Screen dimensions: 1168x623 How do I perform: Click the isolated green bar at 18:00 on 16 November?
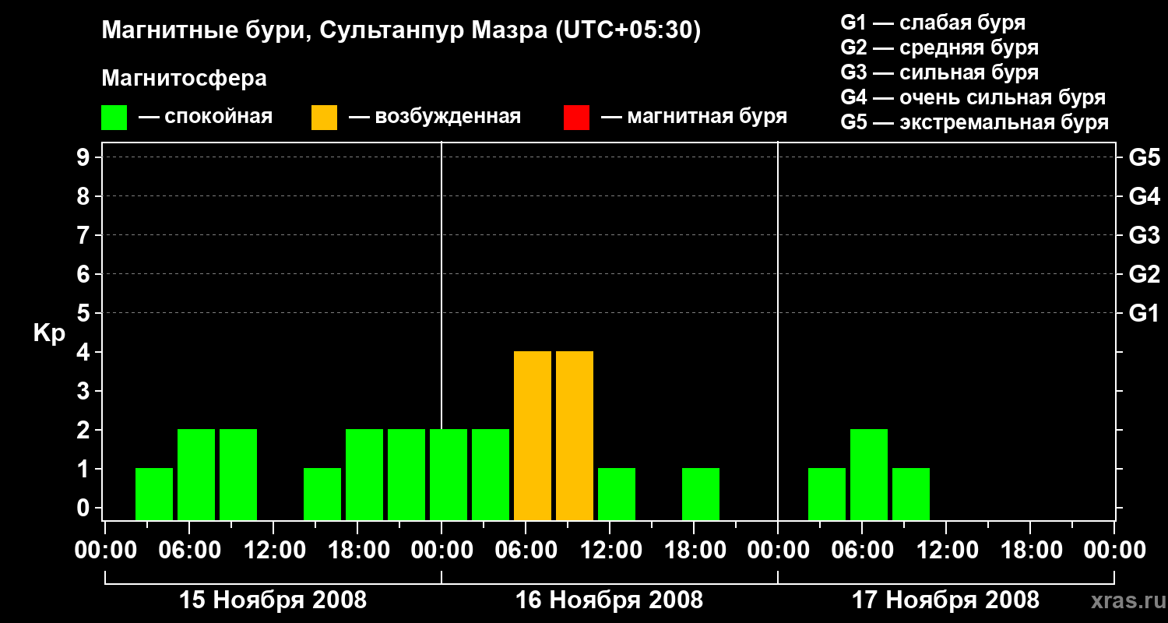(701, 494)
